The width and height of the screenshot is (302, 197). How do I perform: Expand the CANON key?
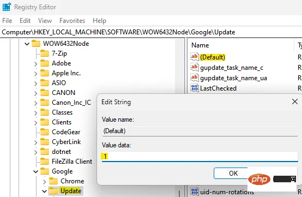click(35, 93)
